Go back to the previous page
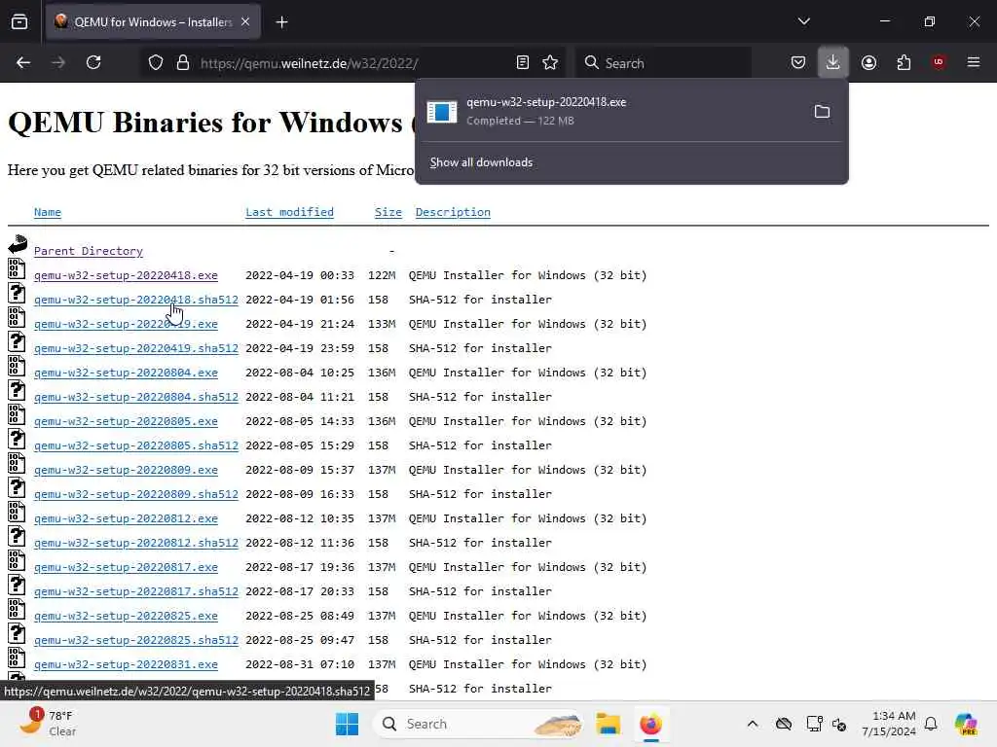Viewport: 997px width, 747px height. pos(23,62)
